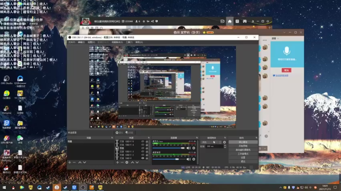The image size is (341, 191).
Task: Toggle visibility of the 图像 source
Action: click(x=143, y=148)
